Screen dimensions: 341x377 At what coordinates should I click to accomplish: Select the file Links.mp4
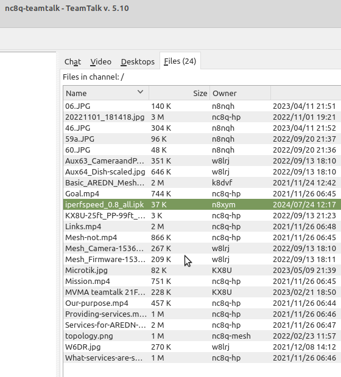pyautogui.click(x=202, y=226)
